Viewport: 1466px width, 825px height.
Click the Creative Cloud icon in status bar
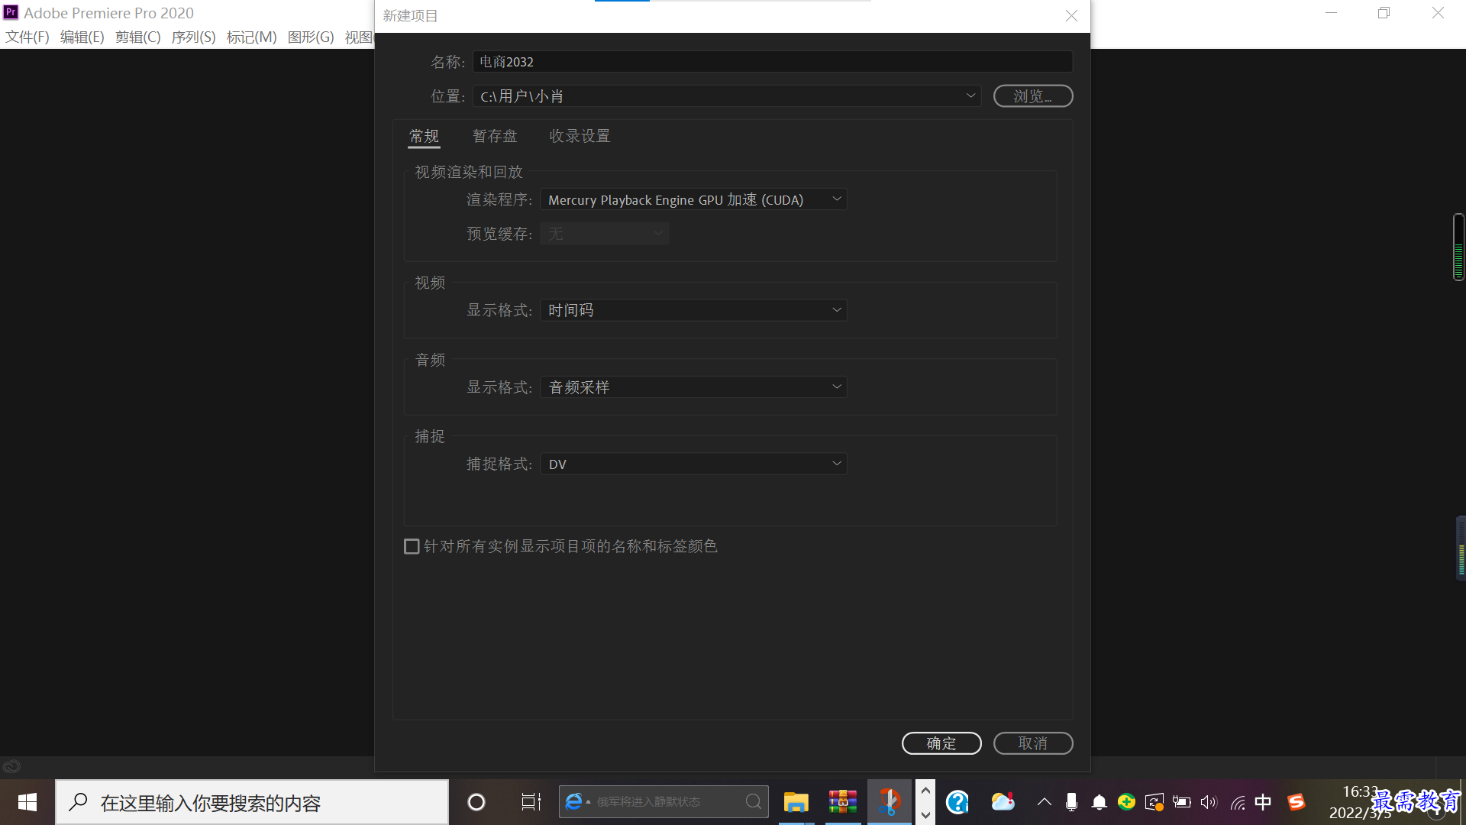(11, 766)
